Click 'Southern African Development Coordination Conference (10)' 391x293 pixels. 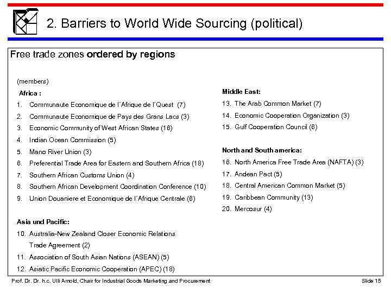pos(118,187)
